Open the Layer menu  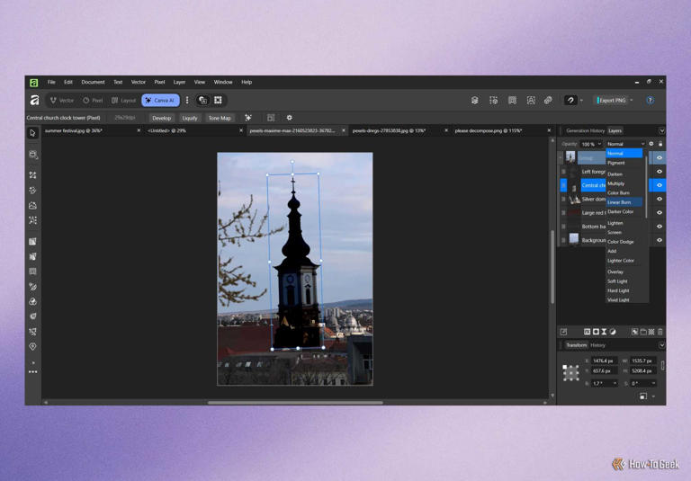pyautogui.click(x=179, y=83)
